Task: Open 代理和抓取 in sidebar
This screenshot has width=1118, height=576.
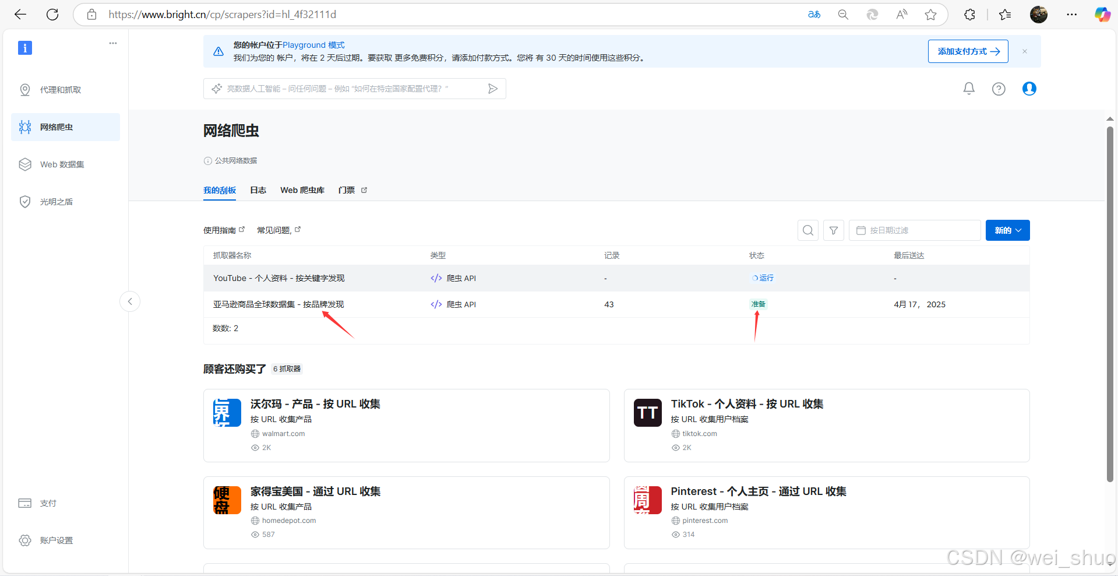Action: 65,90
